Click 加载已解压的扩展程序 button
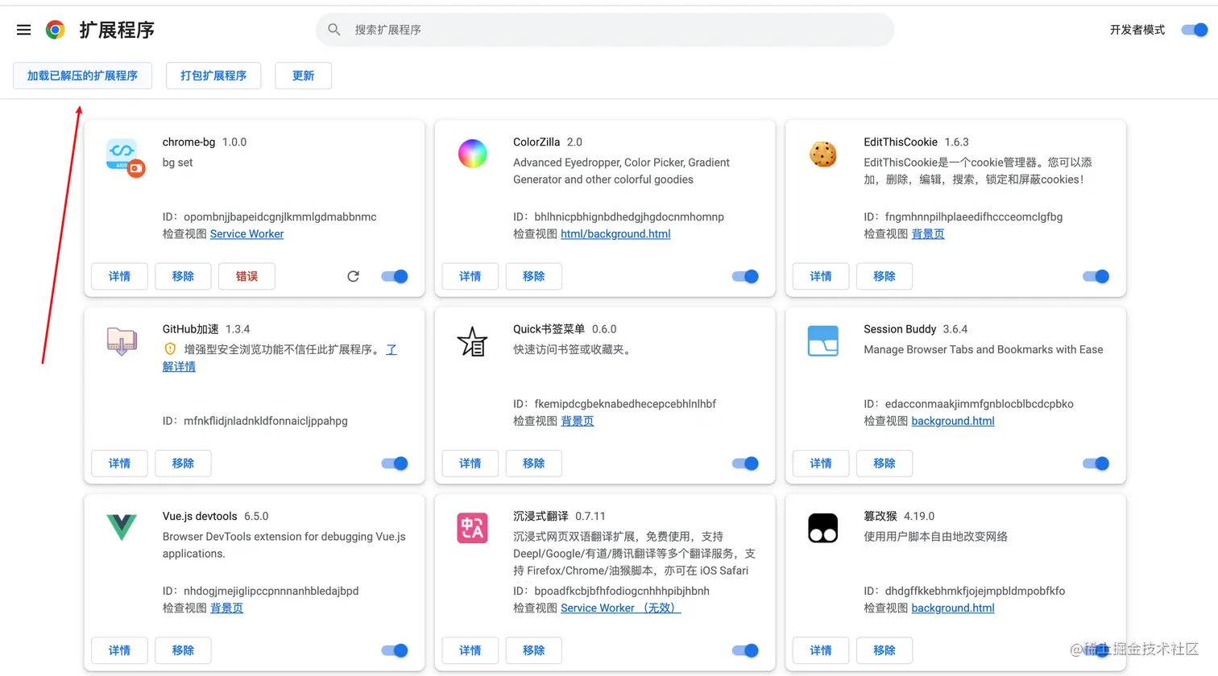Image resolution: width=1218 pixels, height=676 pixels. [82, 76]
